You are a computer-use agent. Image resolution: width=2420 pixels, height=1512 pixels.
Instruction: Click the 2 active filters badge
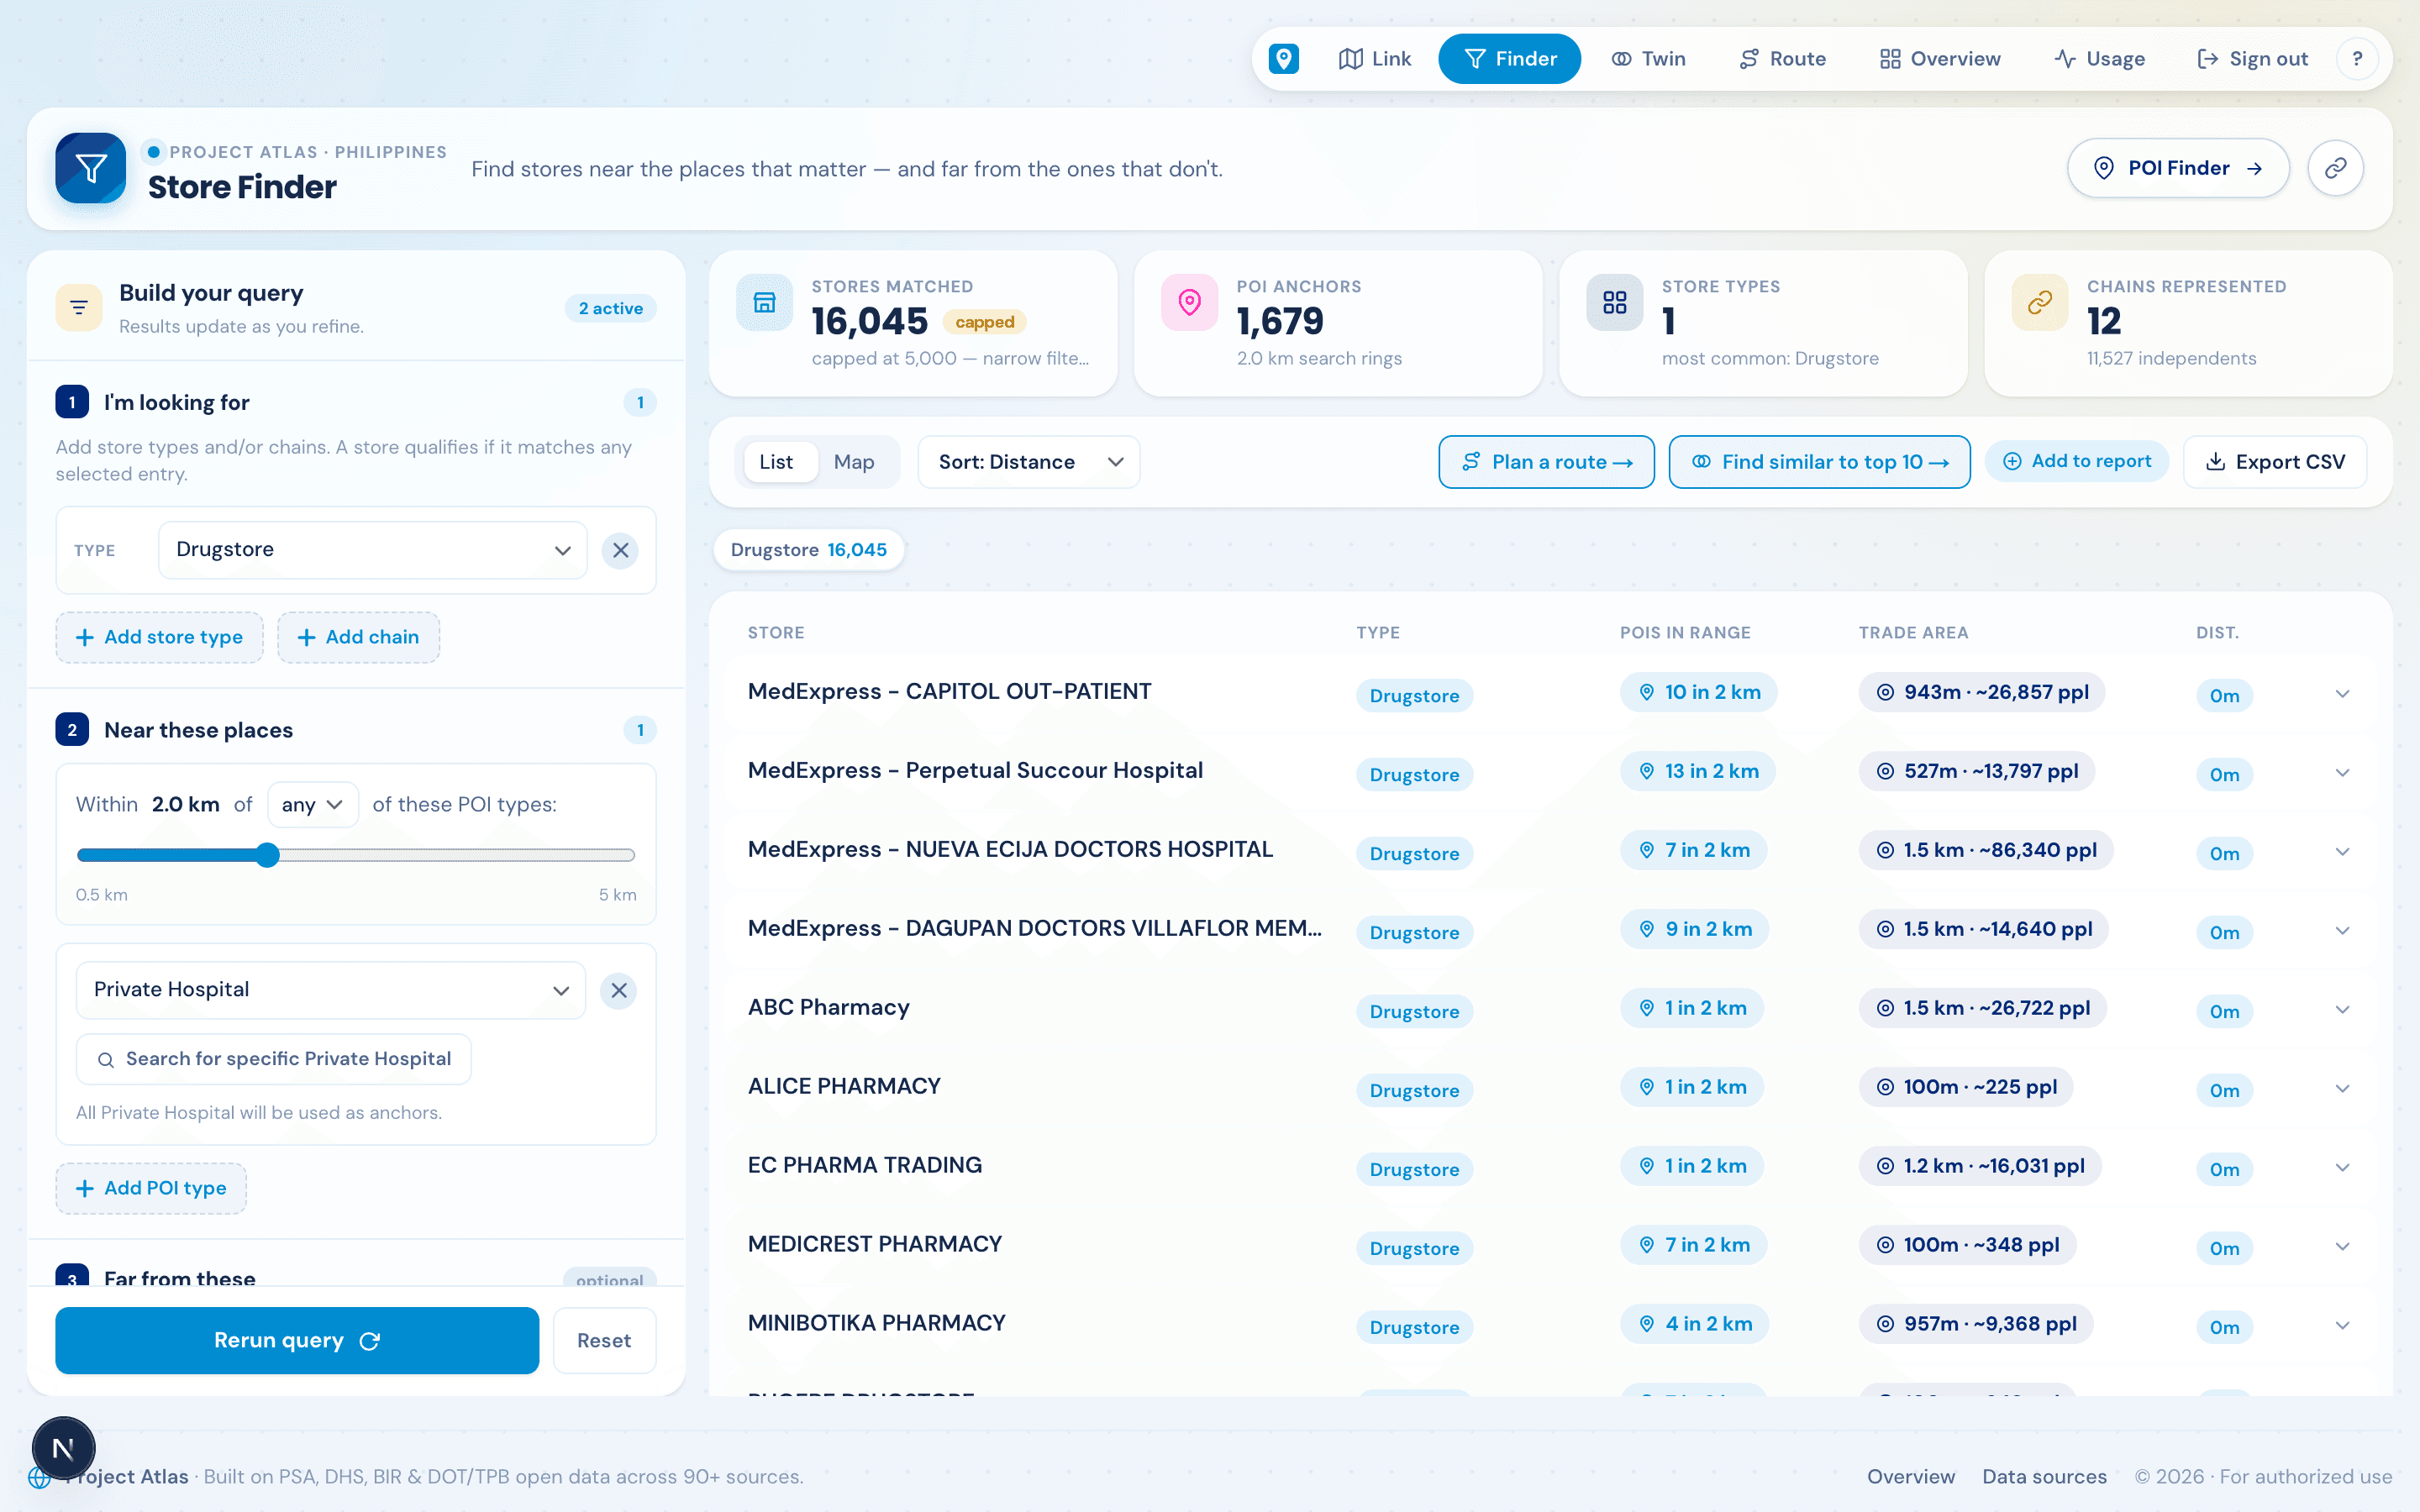[610, 308]
